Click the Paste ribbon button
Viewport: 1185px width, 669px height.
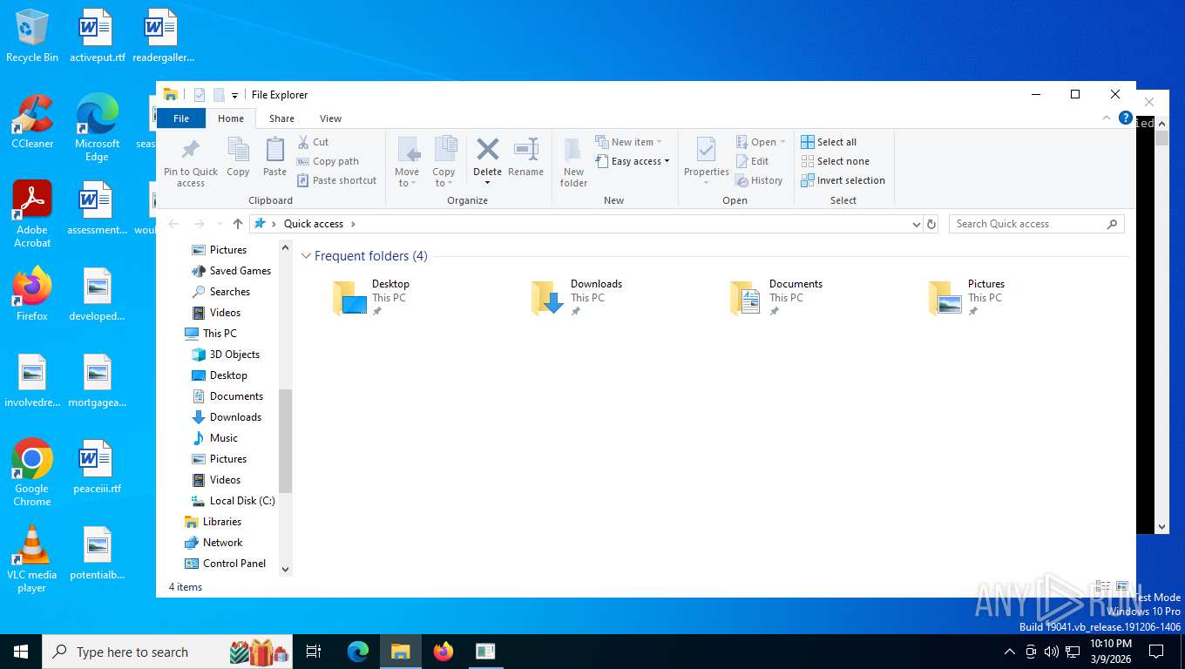274,157
